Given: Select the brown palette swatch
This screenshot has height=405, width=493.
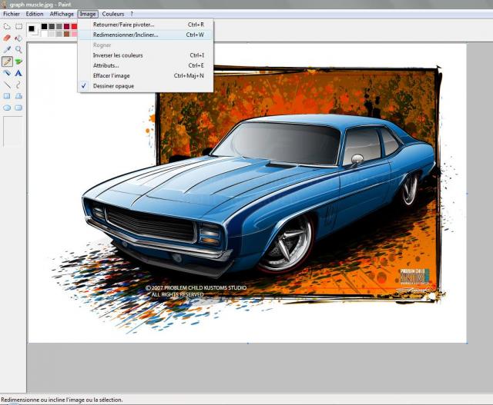Looking at the screenshot, I should click(x=67, y=34).
